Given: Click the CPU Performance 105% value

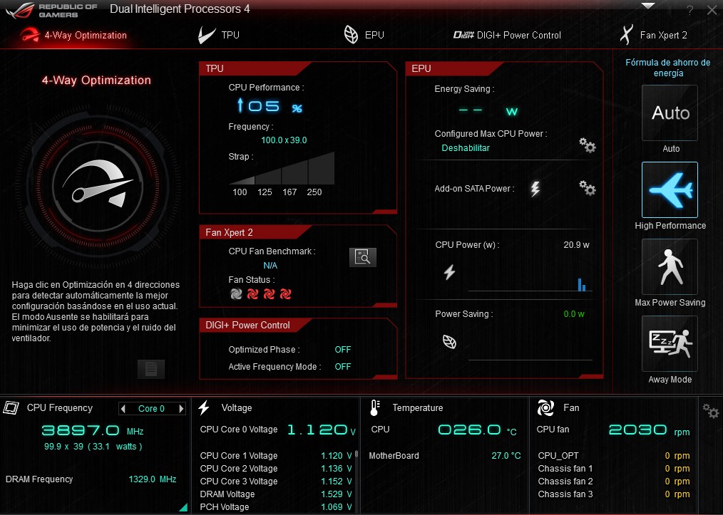Looking at the screenshot, I should (270, 106).
